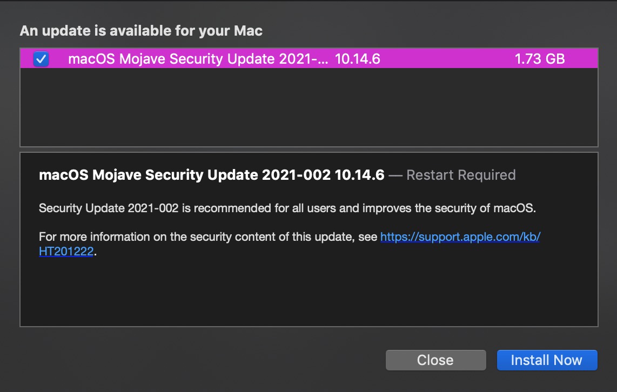
Task: Uncheck the macOS Mojave Security Update checkbox
Action: pyautogui.click(x=41, y=59)
